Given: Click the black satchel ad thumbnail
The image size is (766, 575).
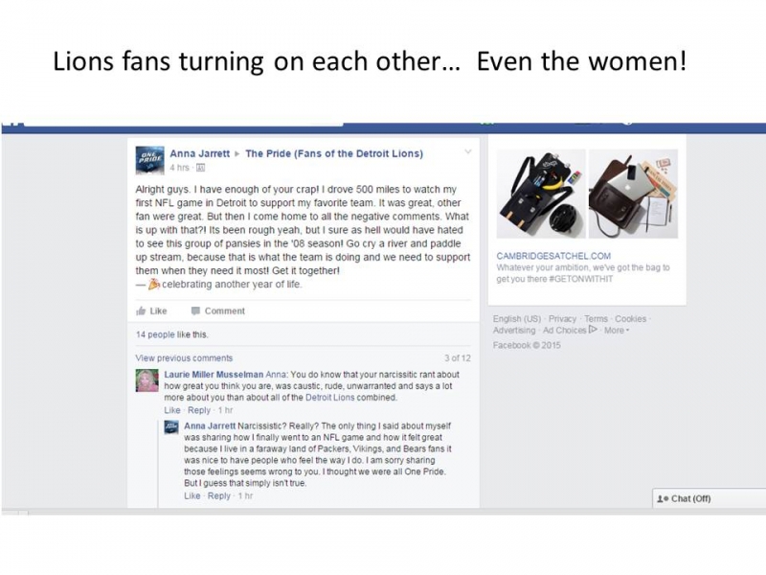Looking at the screenshot, I should coord(541,193).
